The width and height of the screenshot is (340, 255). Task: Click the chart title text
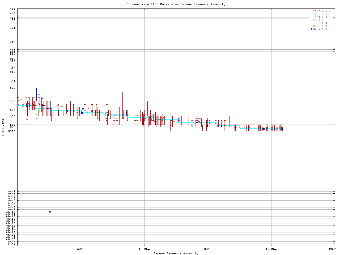tap(176, 4)
